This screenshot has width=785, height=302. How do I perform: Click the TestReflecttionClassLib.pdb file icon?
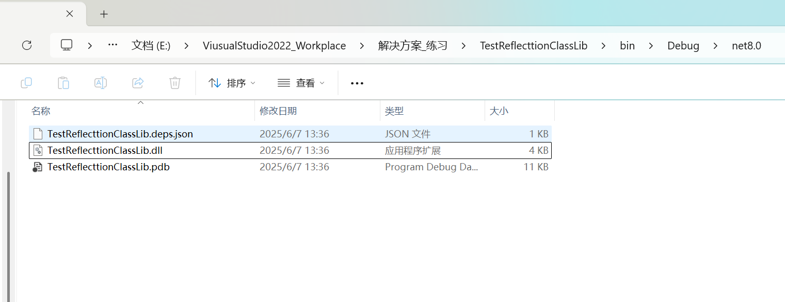37,167
